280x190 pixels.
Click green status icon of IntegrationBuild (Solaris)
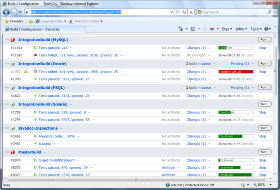(12, 104)
